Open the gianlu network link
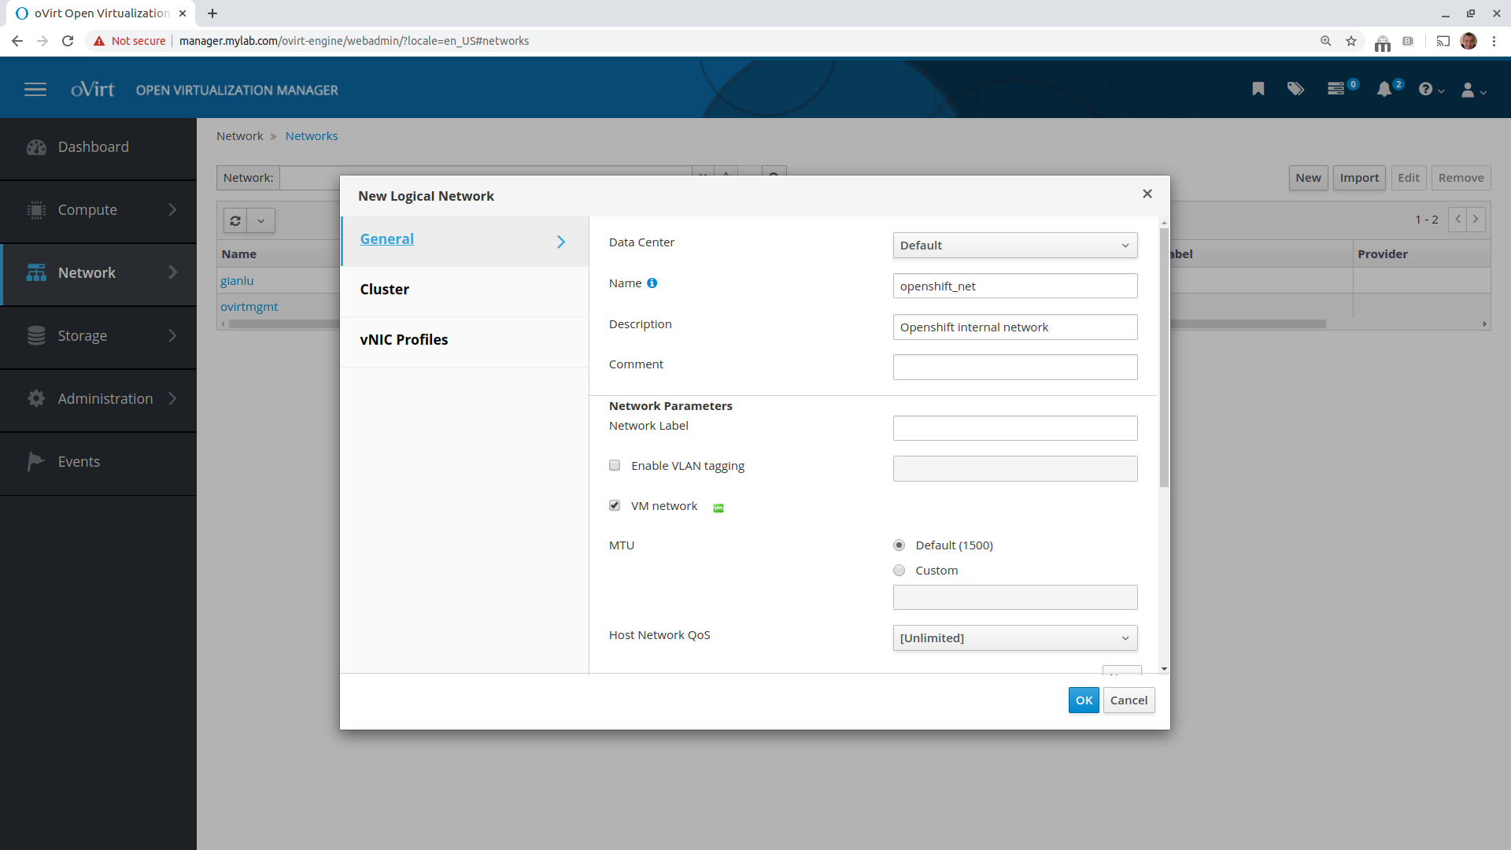The height and width of the screenshot is (850, 1511). tap(237, 281)
